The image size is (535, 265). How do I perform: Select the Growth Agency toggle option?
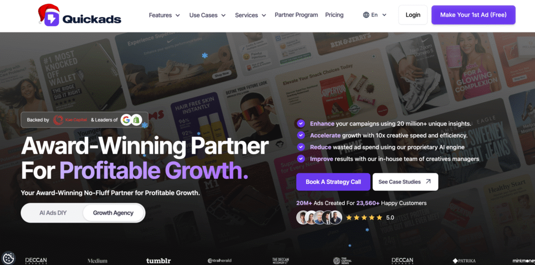pyautogui.click(x=113, y=213)
